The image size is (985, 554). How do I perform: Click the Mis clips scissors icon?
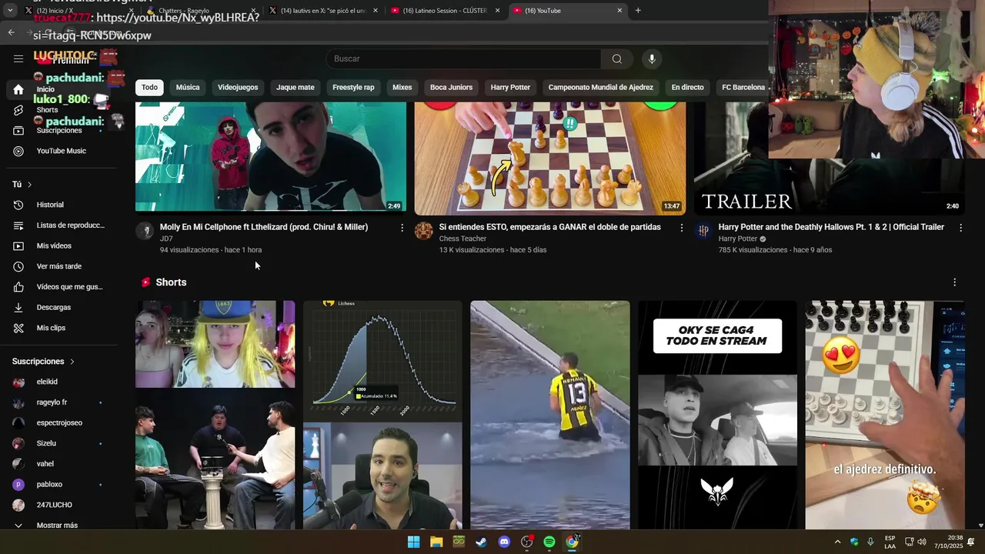tap(18, 328)
